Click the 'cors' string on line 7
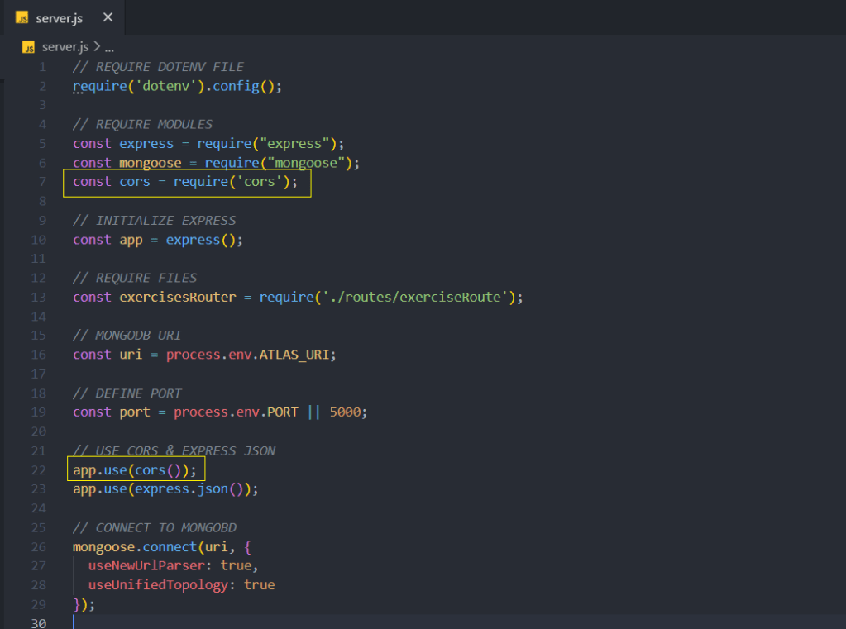846x629 pixels. click(259, 182)
